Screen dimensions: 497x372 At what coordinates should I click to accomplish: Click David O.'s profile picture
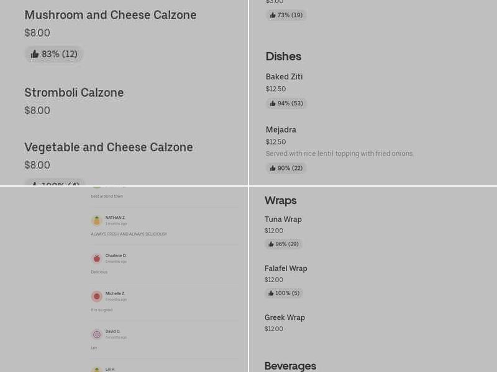coord(97,334)
